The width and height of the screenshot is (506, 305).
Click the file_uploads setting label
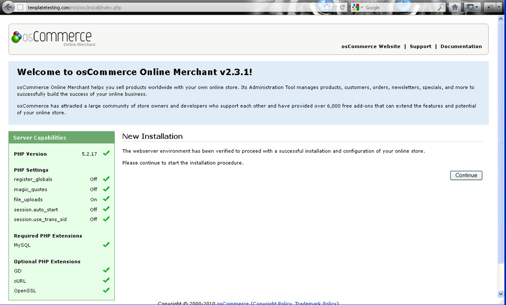[x=28, y=200]
